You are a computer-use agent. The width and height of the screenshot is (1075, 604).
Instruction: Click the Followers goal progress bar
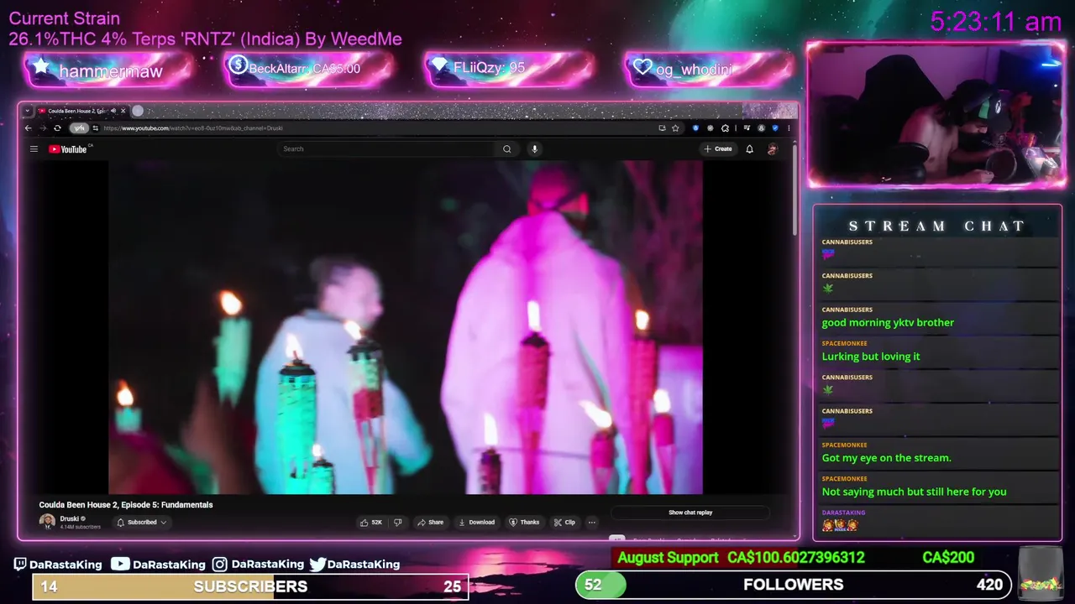pyautogui.click(x=794, y=585)
